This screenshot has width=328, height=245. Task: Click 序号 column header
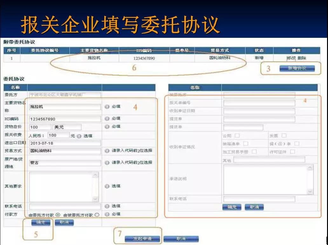[x=12, y=51]
